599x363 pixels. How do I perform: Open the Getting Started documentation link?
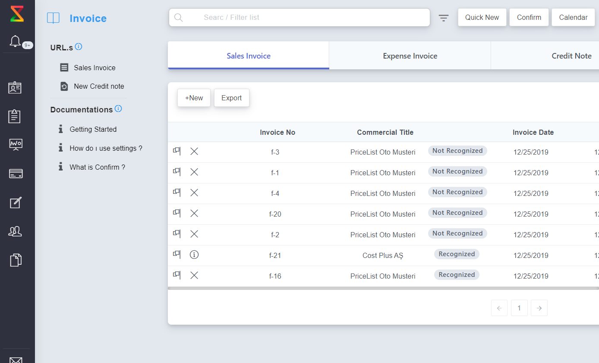[93, 129]
